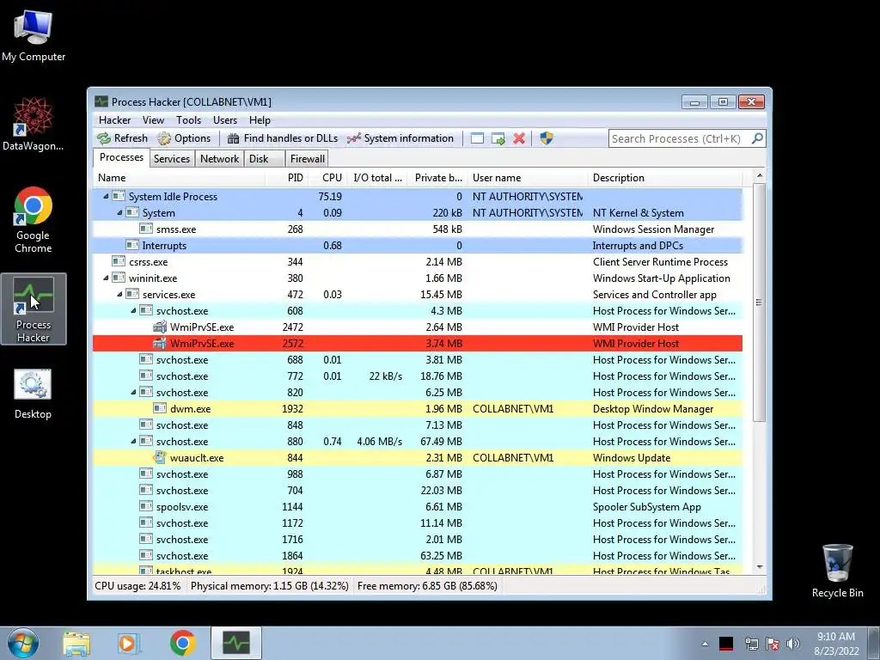Select the My Computer desktop icon
This screenshot has height=660, width=880.
34,36
